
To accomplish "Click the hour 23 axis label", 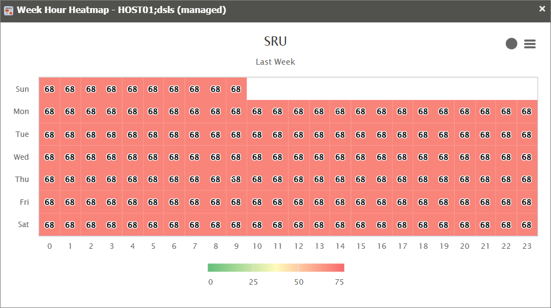I will tap(526, 246).
